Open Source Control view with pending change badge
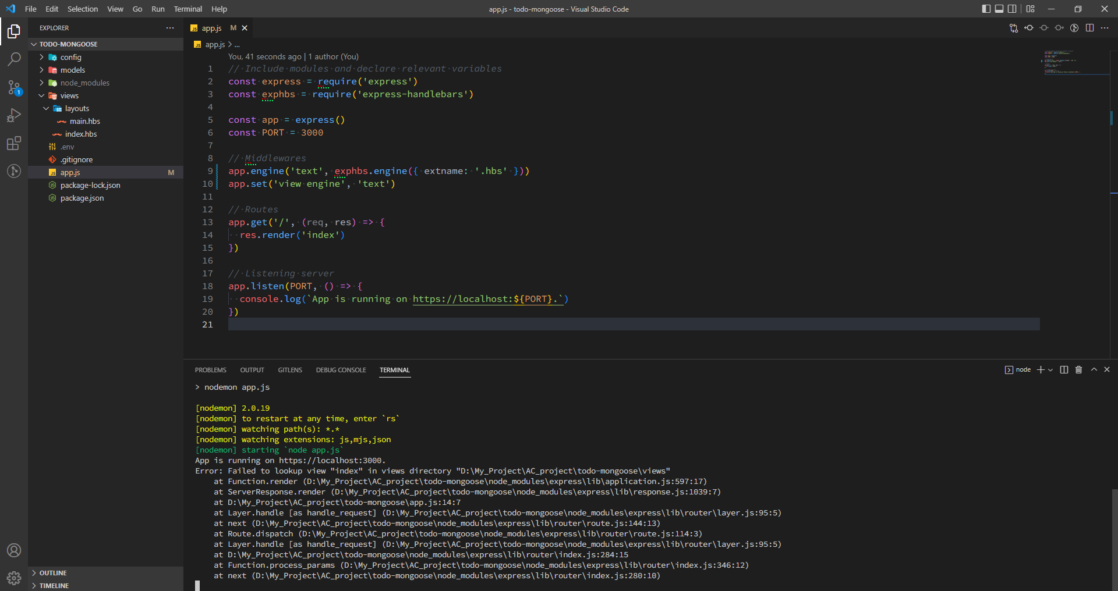This screenshot has height=591, width=1118. coord(14,87)
